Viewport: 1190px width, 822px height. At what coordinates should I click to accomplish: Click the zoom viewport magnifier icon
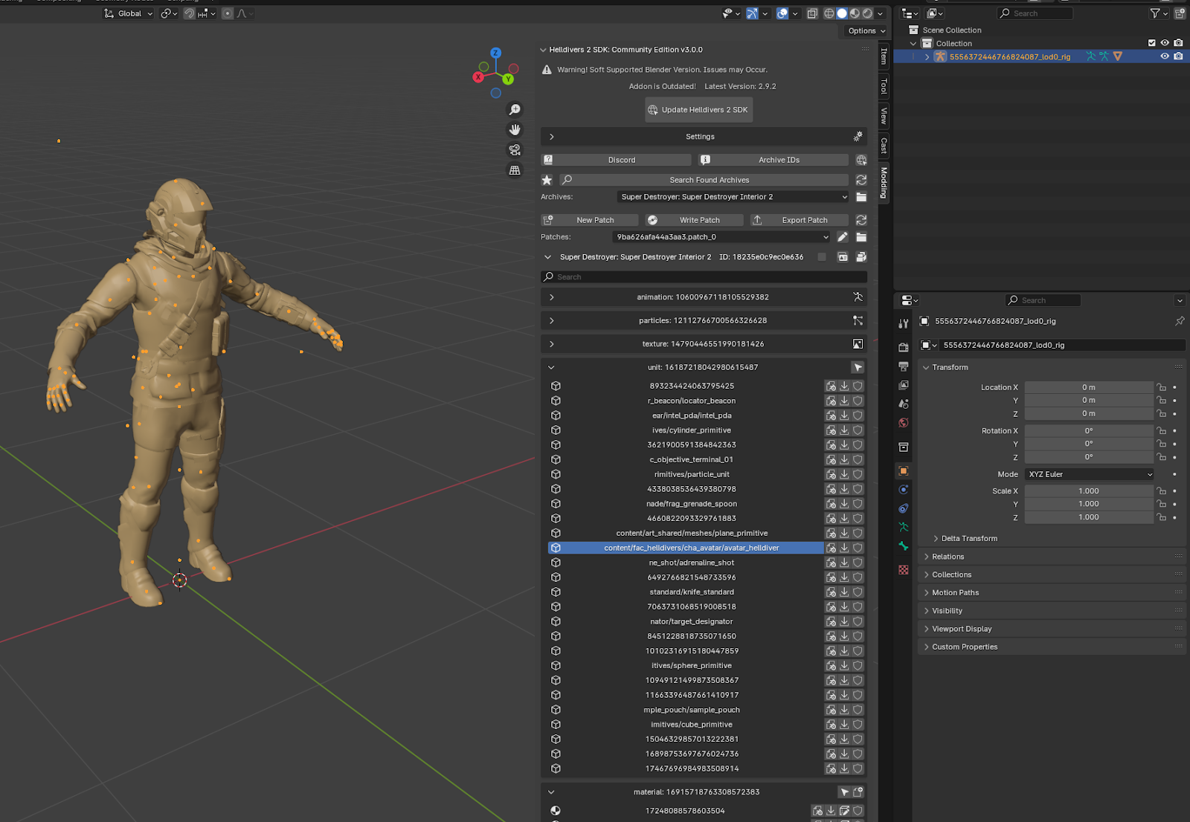(515, 110)
